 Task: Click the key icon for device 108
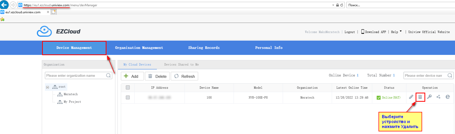[429, 97]
